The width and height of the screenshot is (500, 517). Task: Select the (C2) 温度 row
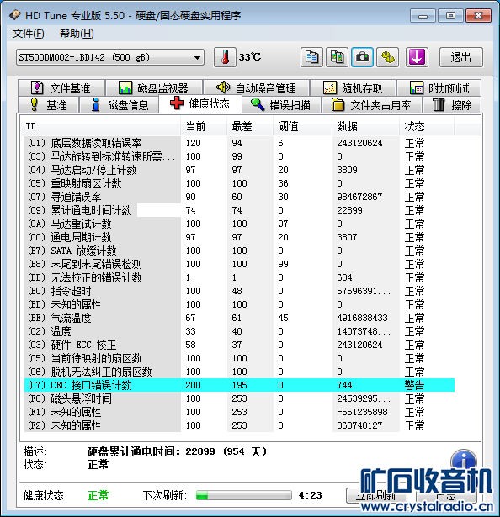[x=239, y=331]
